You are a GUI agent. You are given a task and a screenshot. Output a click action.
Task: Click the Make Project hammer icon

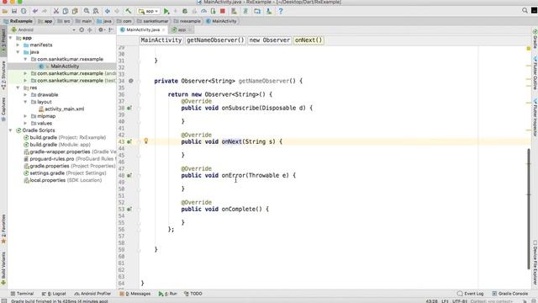click(x=129, y=11)
